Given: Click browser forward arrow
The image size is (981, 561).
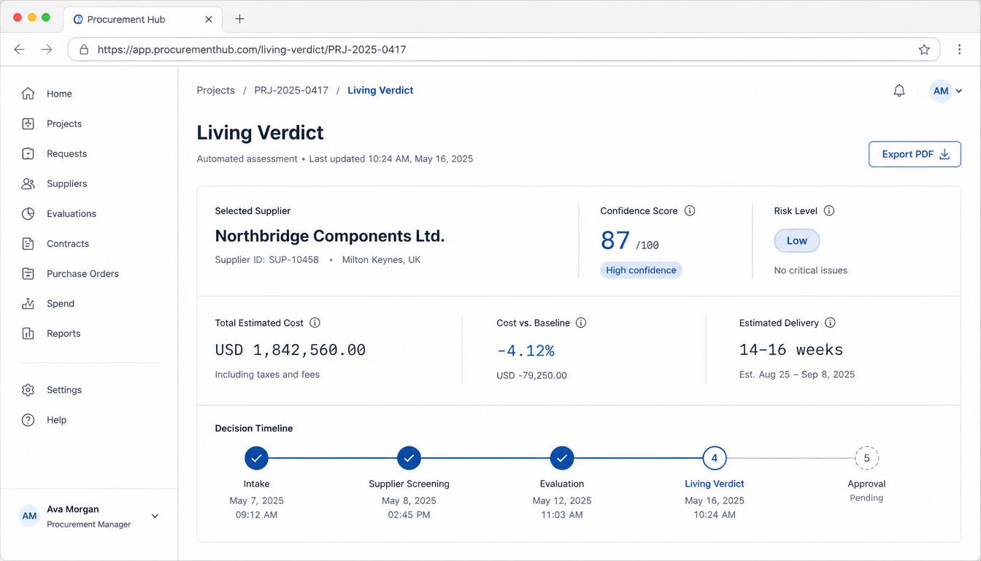Looking at the screenshot, I should click(x=47, y=50).
